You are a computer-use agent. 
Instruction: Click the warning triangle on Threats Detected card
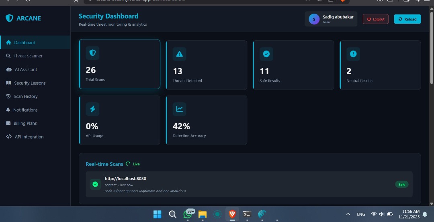coord(179,54)
